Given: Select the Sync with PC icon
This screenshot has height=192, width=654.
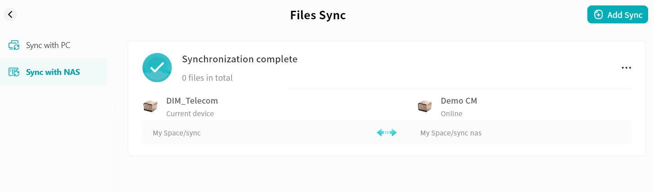Looking at the screenshot, I should point(14,45).
